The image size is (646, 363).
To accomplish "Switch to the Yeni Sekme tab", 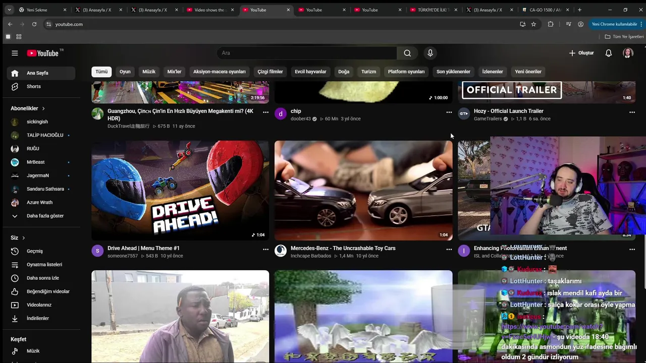I will 42,10.
